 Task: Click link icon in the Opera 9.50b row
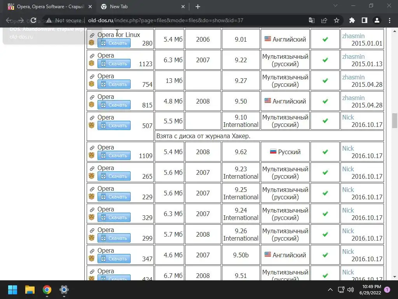[92, 250]
